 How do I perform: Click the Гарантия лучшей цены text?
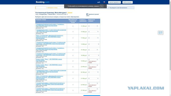click(x=93, y=15)
